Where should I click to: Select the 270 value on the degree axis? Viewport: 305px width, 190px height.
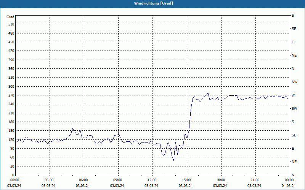tap(11, 95)
